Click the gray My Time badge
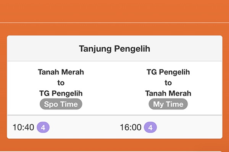Image resolution: width=229 pixels, height=152 pixels. (x=168, y=104)
